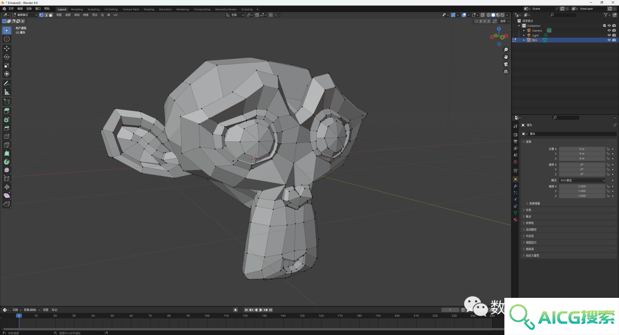
Task: Select the Shrink/Fatten tool
Action: coord(7,187)
